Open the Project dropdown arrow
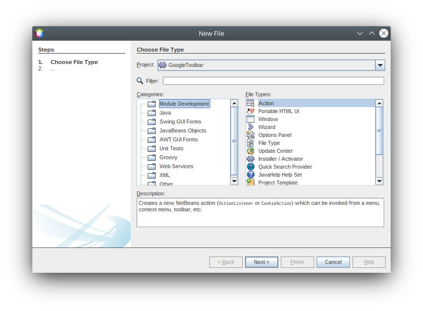423x311 pixels. pyautogui.click(x=380, y=65)
